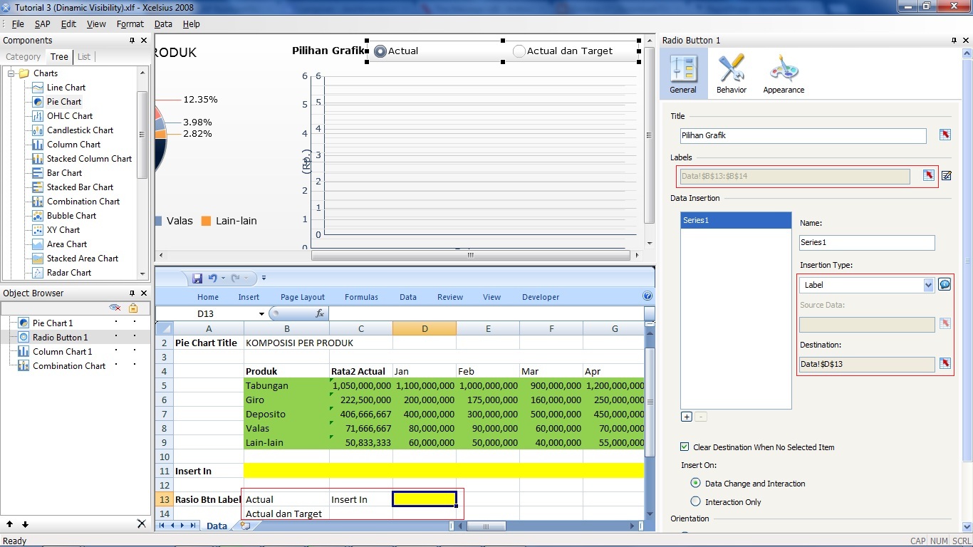The height and width of the screenshot is (547, 973).
Task: Open the Appearance settings panel
Action: tap(784, 73)
